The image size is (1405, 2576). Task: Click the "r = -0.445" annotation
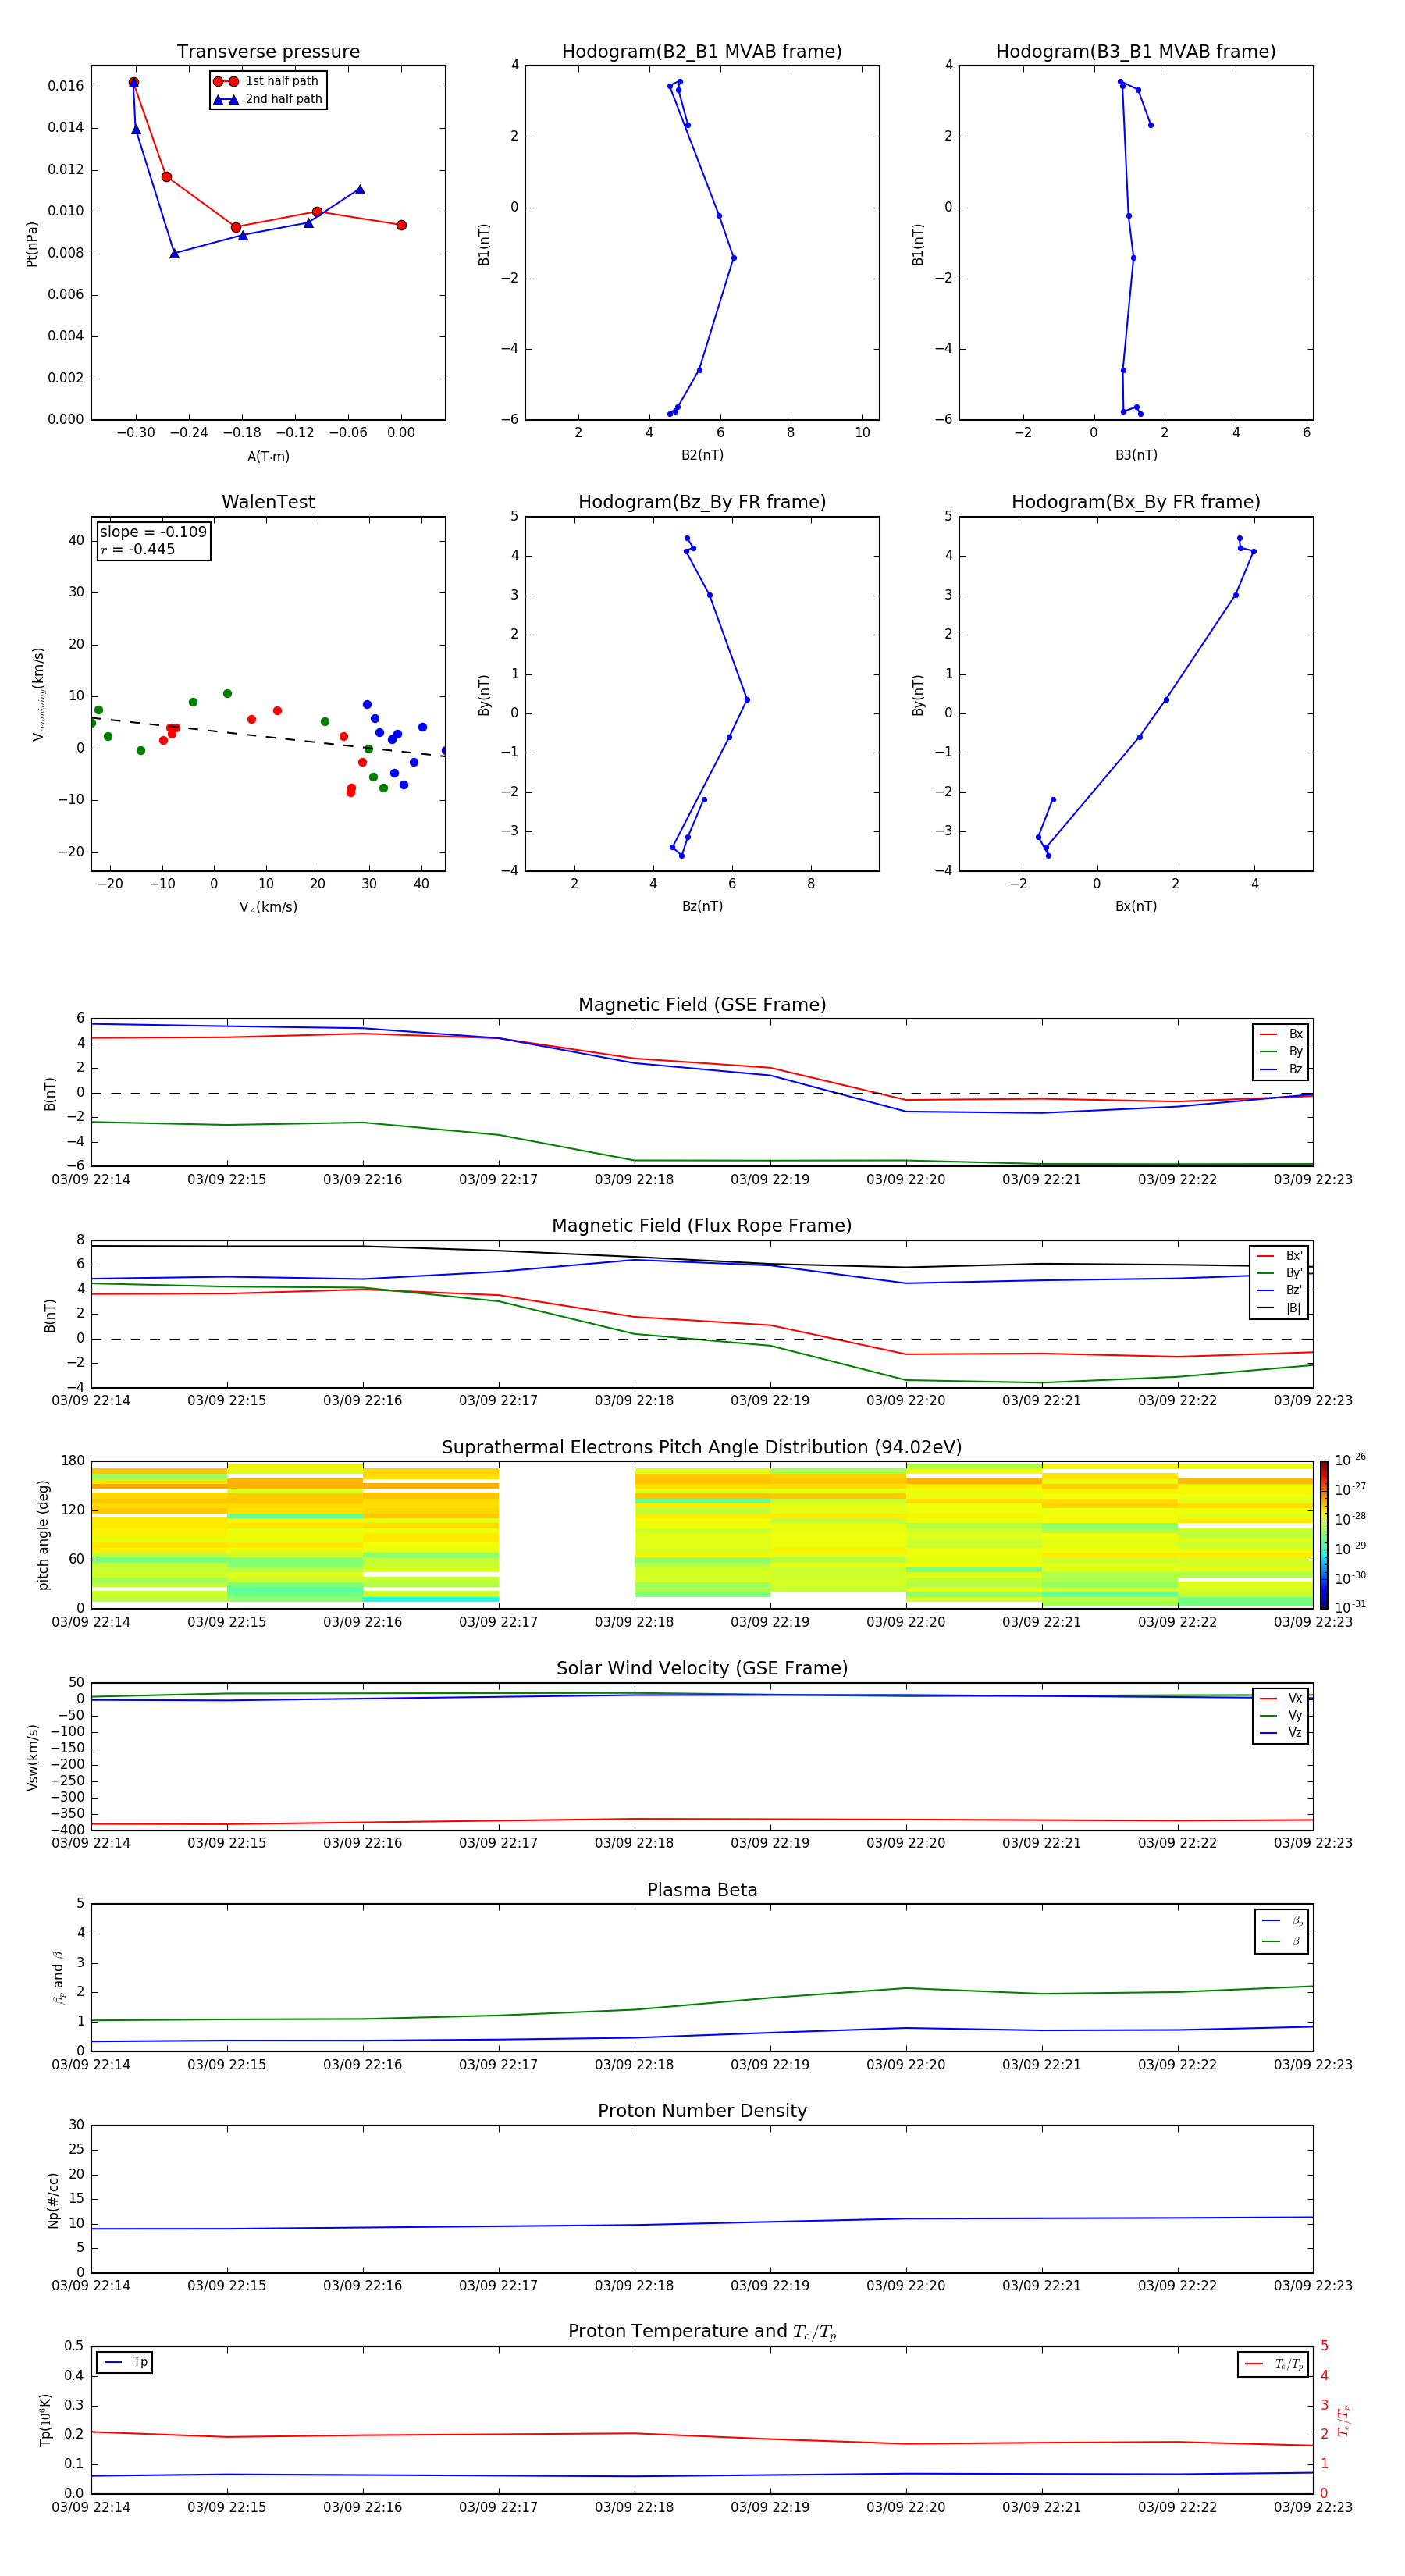(x=137, y=549)
